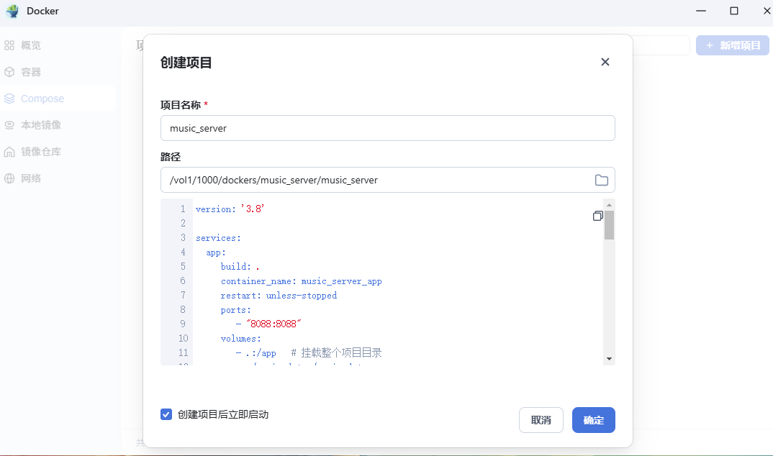The image size is (773, 456).
Task: Click the editor scrollbar down arrow
Action: pyautogui.click(x=610, y=358)
